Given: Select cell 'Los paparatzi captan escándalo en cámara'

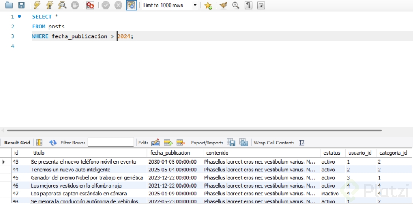Looking at the screenshot, I should [88, 194].
